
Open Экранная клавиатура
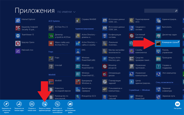point(159,90)
